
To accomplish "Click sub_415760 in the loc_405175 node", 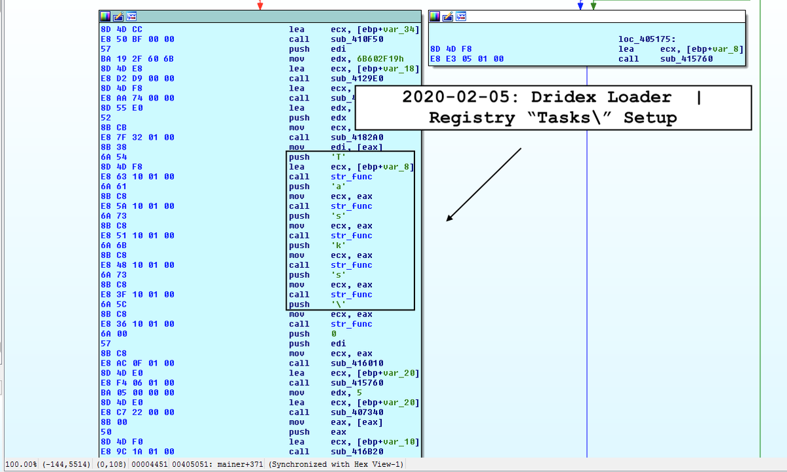I will point(687,59).
